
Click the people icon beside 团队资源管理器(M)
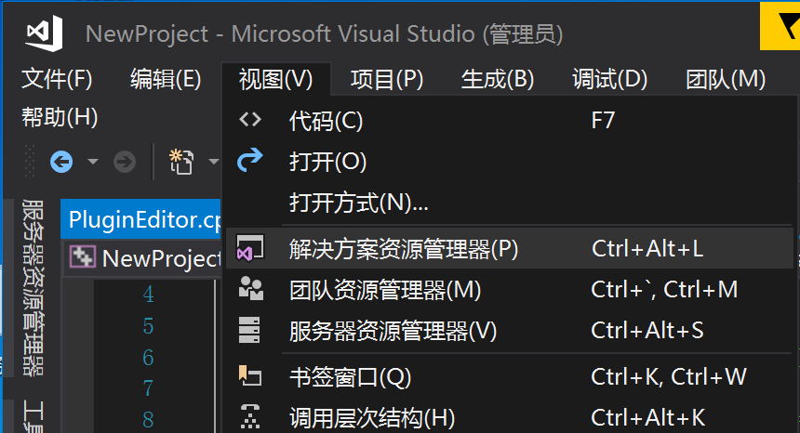[x=250, y=289]
